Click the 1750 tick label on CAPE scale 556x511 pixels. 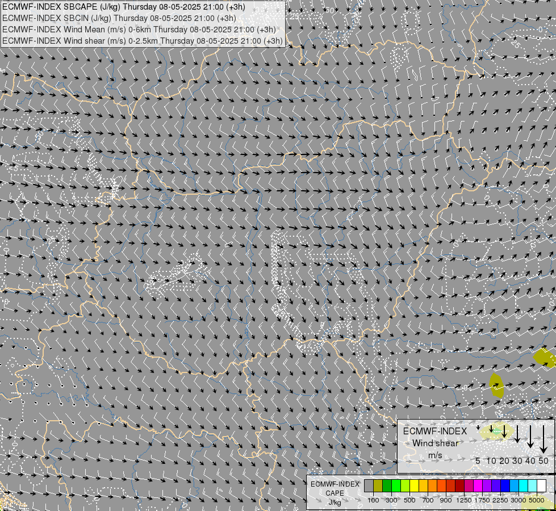pos(482,500)
